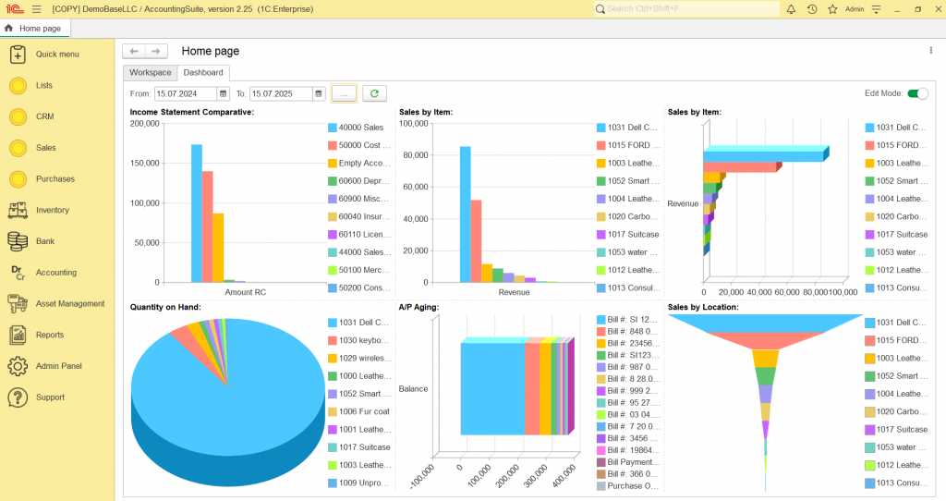Turn off the Edit Mode switch
The image size is (946, 501).
click(x=916, y=93)
